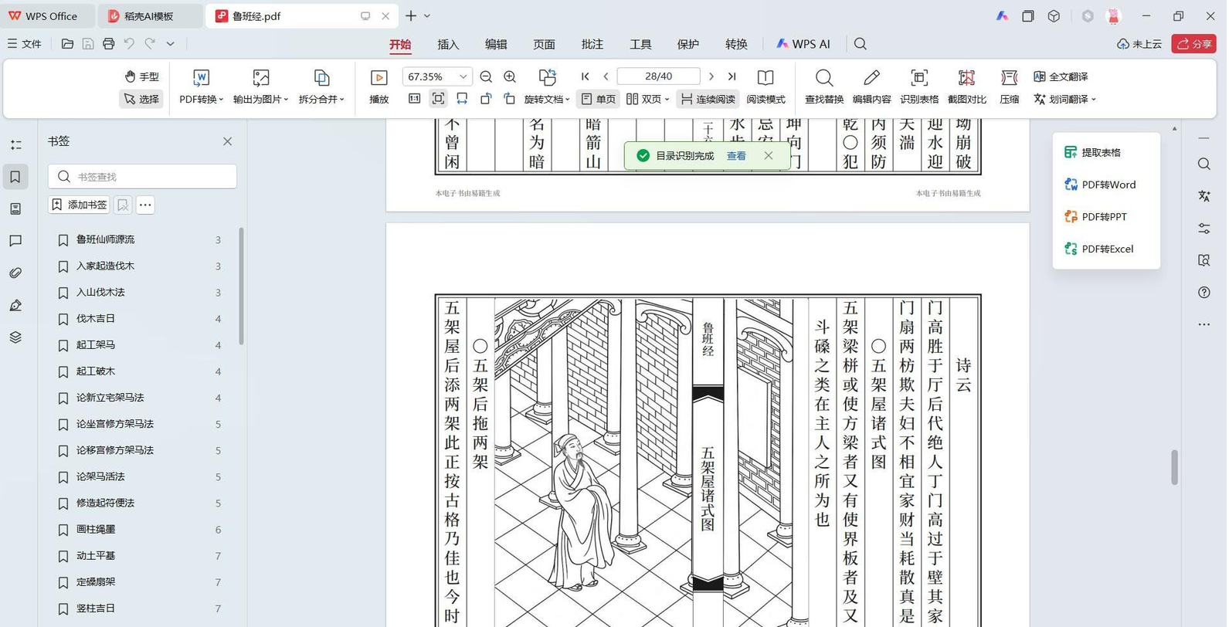1229x627 pixels.
Task: Click 编辑内容 edit content tool
Action: point(871,86)
